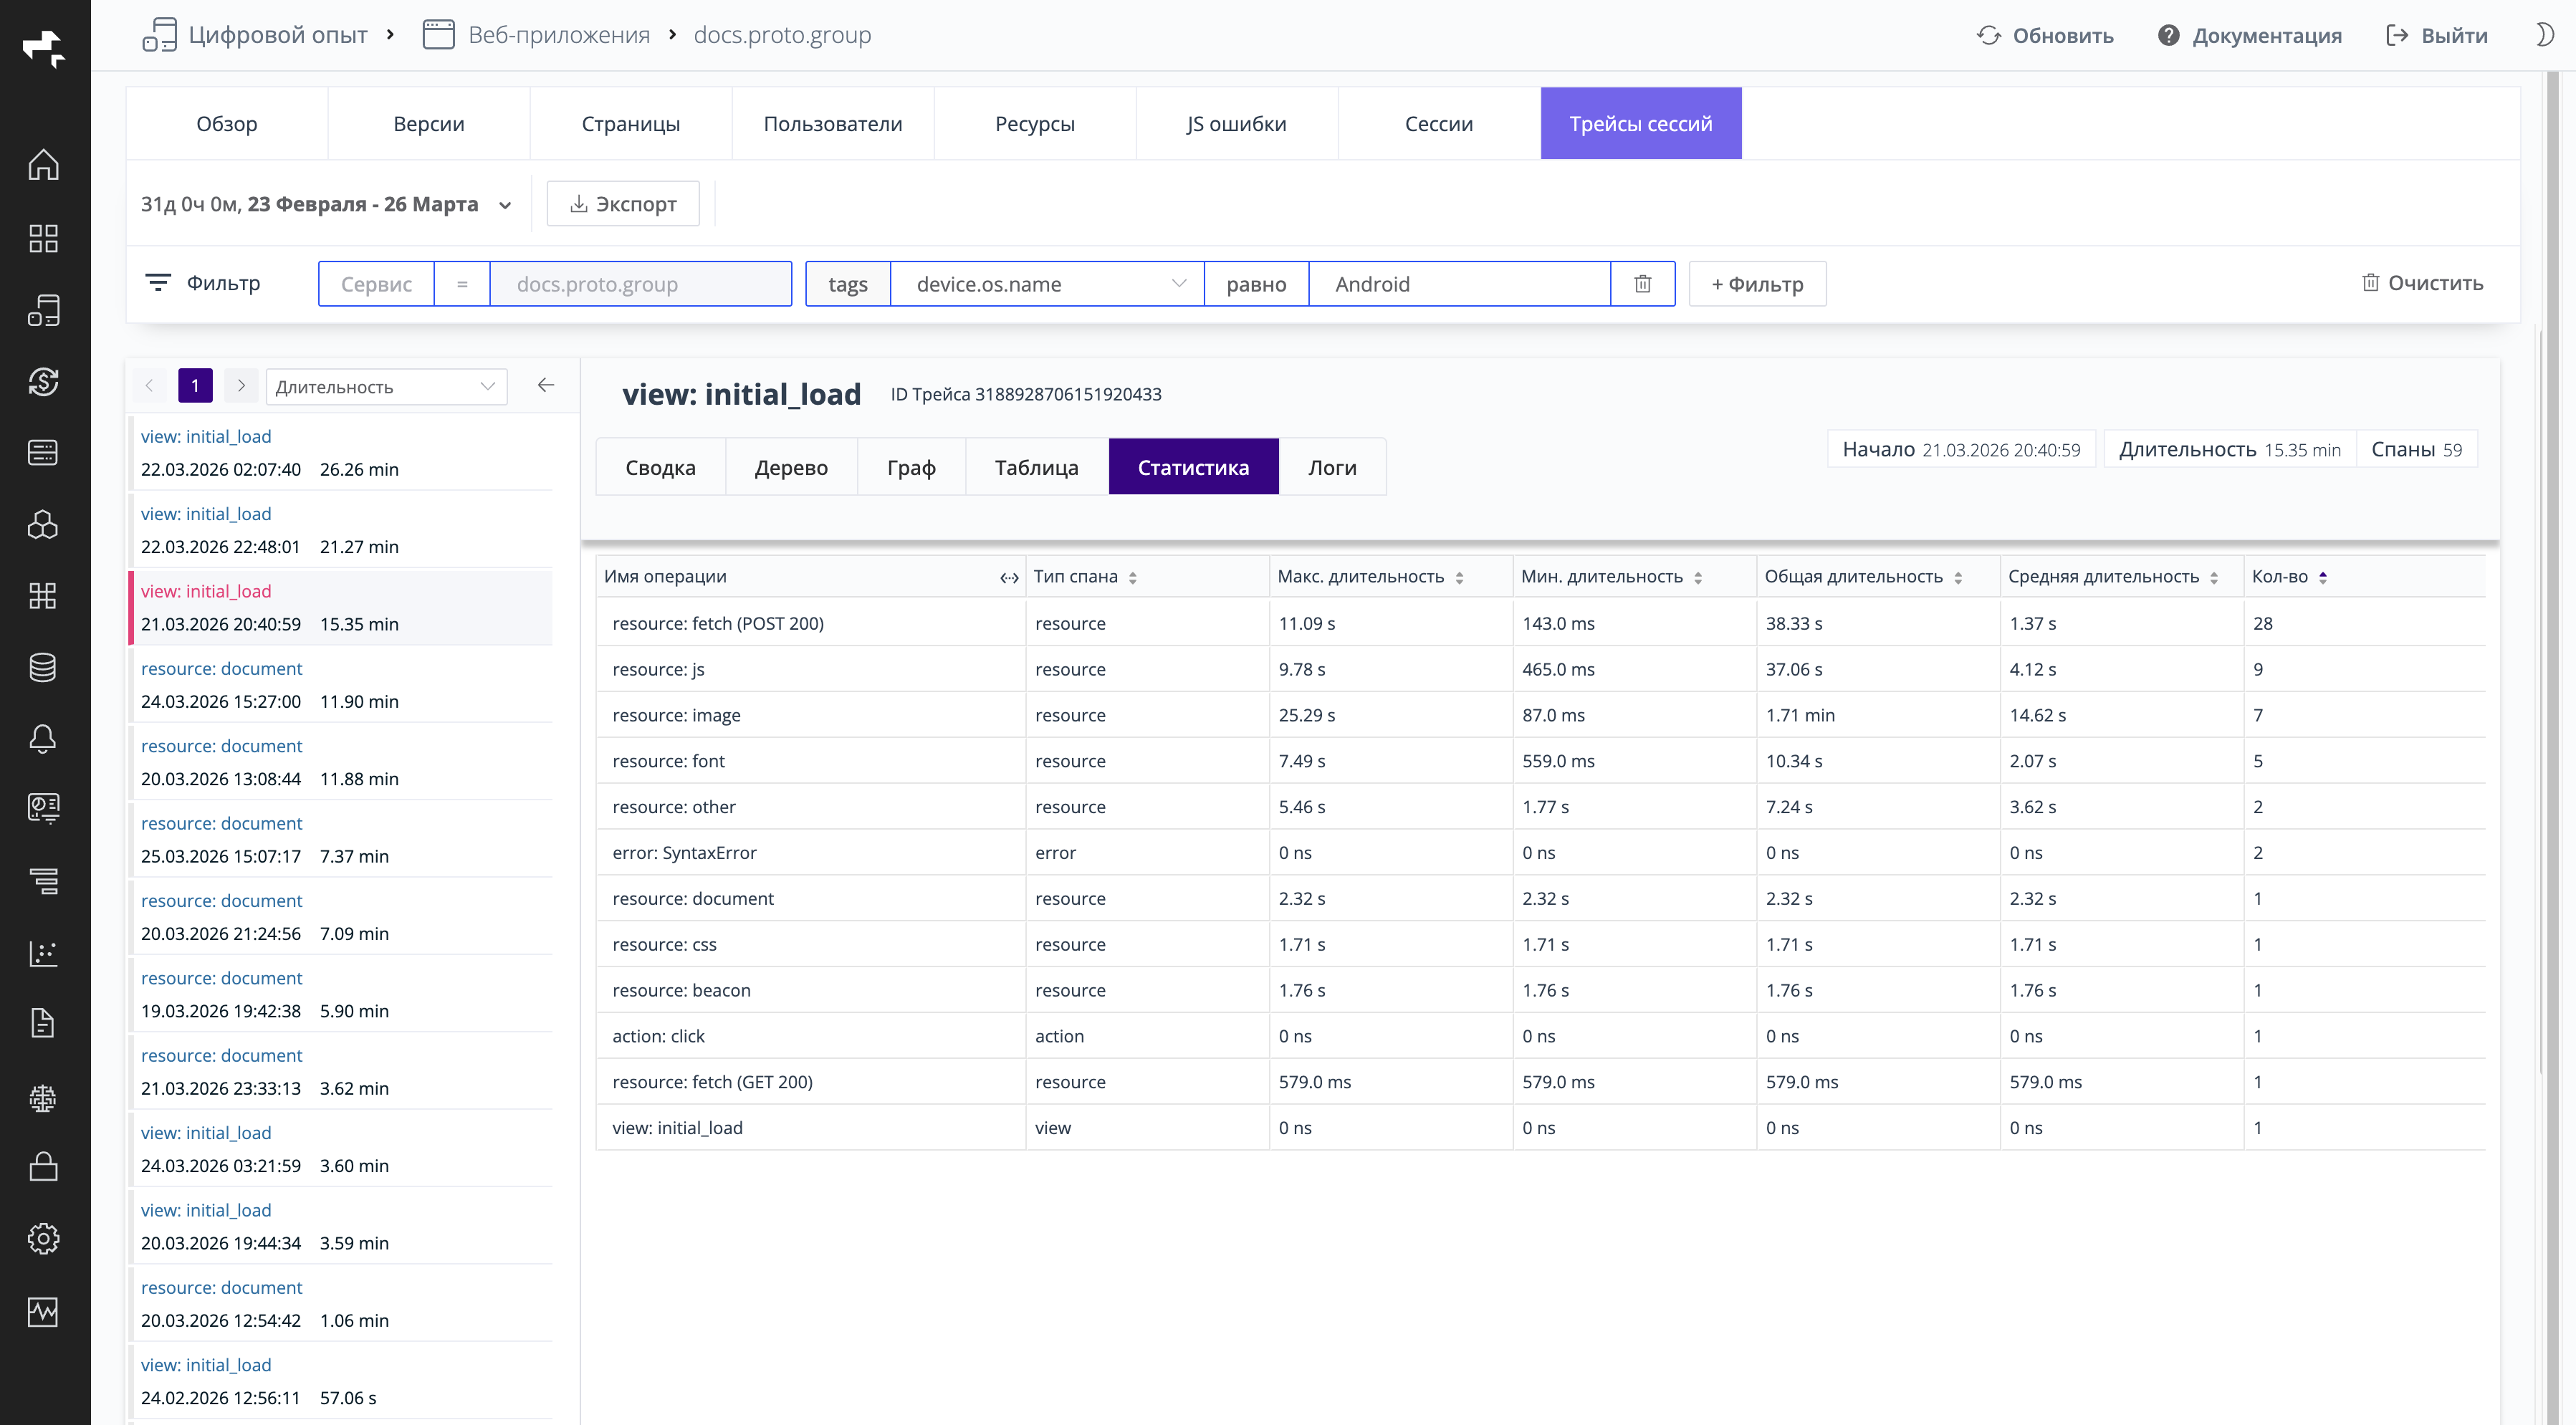Click the Экспорт button
The height and width of the screenshot is (1425, 2576).
coord(623,204)
